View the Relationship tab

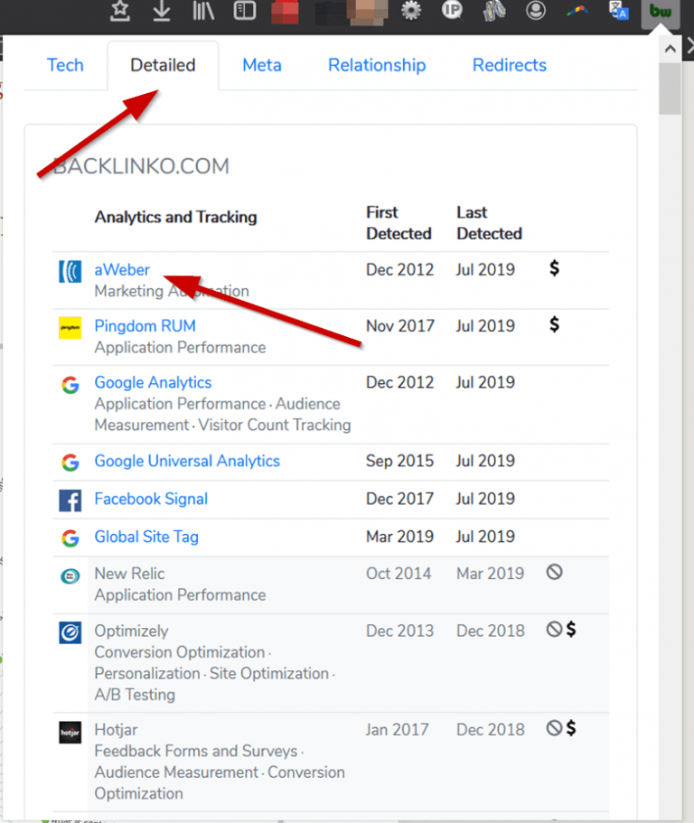point(377,65)
